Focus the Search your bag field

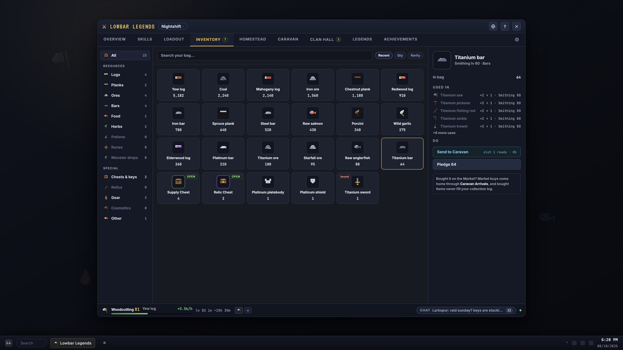(265, 55)
